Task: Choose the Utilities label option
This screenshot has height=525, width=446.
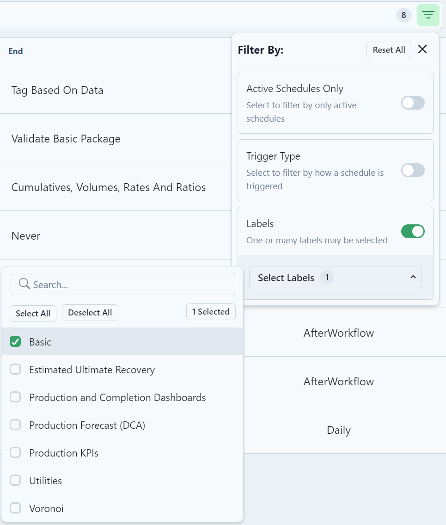Action: pyautogui.click(x=45, y=481)
